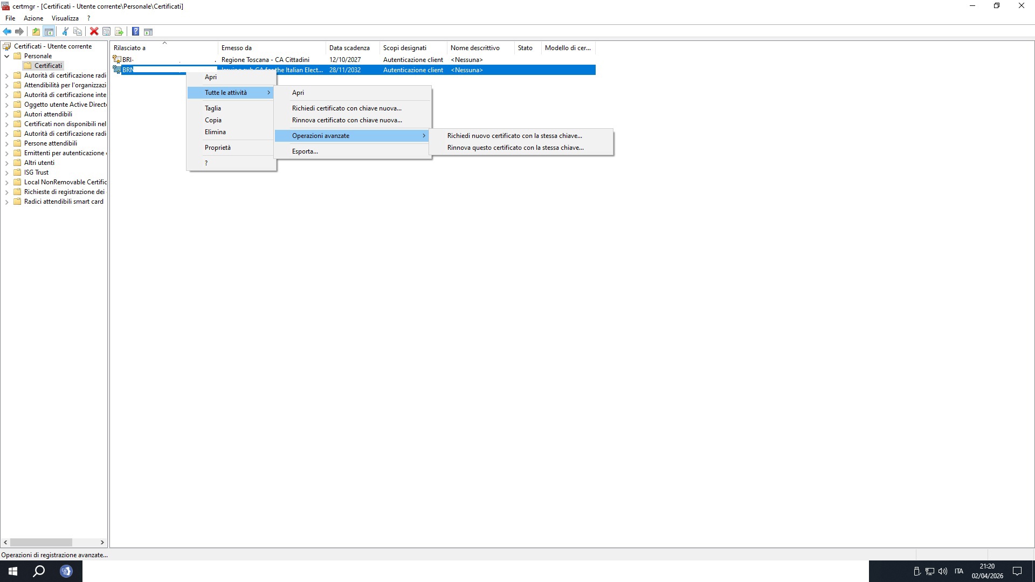This screenshot has width=1035, height=582.
Task: Click the volume icon in system tray
Action: coord(943,571)
